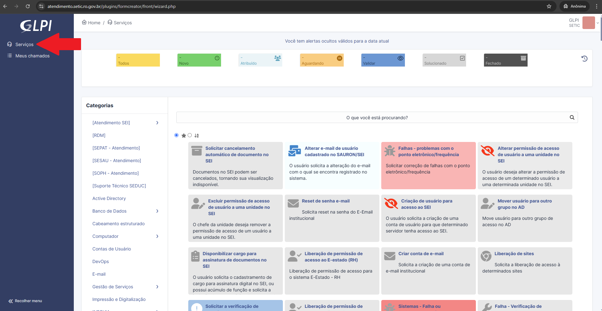This screenshot has width=602, height=311.
Task: Click the yellow Todos status tile
Action: pos(138,60)
